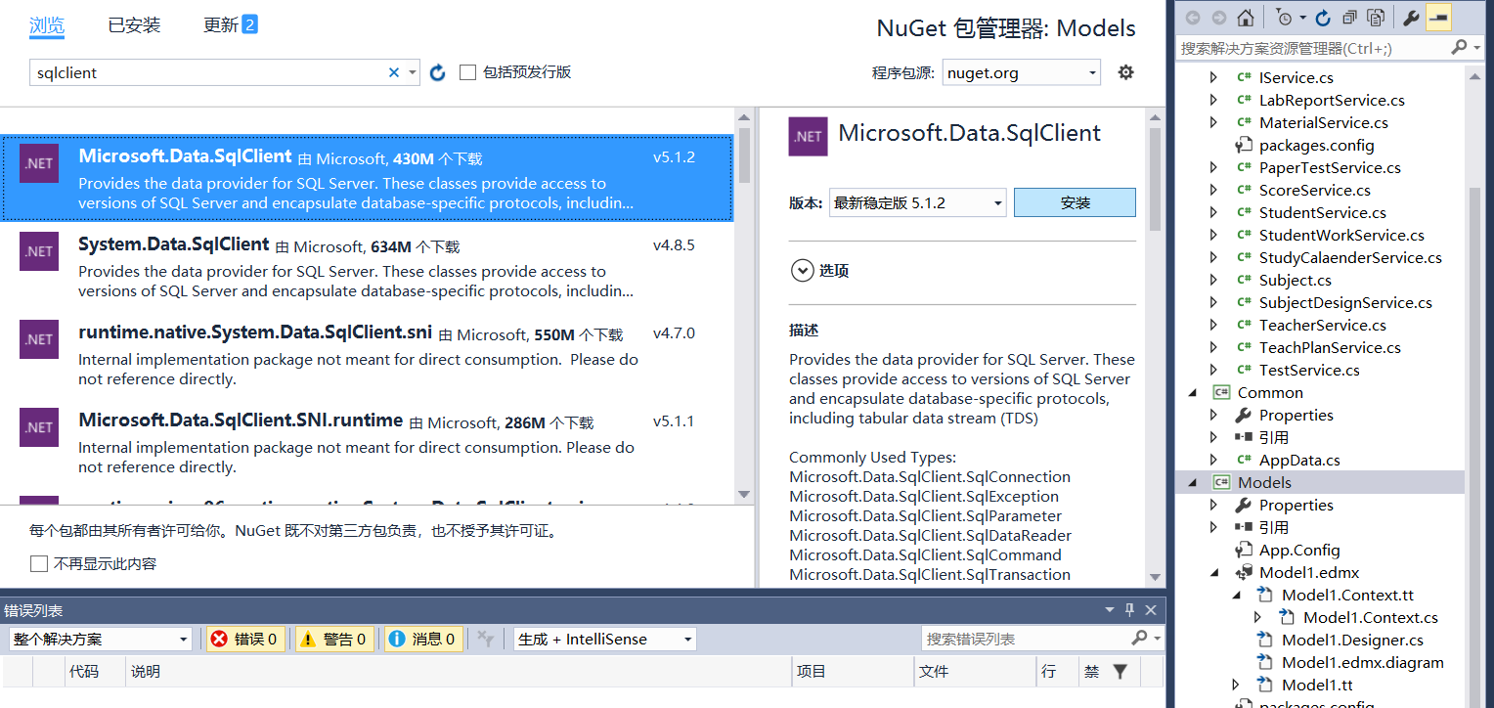This screenshot has width=1494, height=708.
Task: Click the update count badge showing 2
Action: pos(249,24)
